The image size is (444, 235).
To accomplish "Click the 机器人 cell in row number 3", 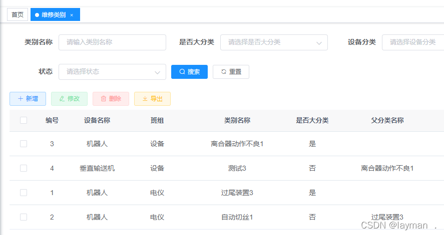I will click(x=97, y=144).
